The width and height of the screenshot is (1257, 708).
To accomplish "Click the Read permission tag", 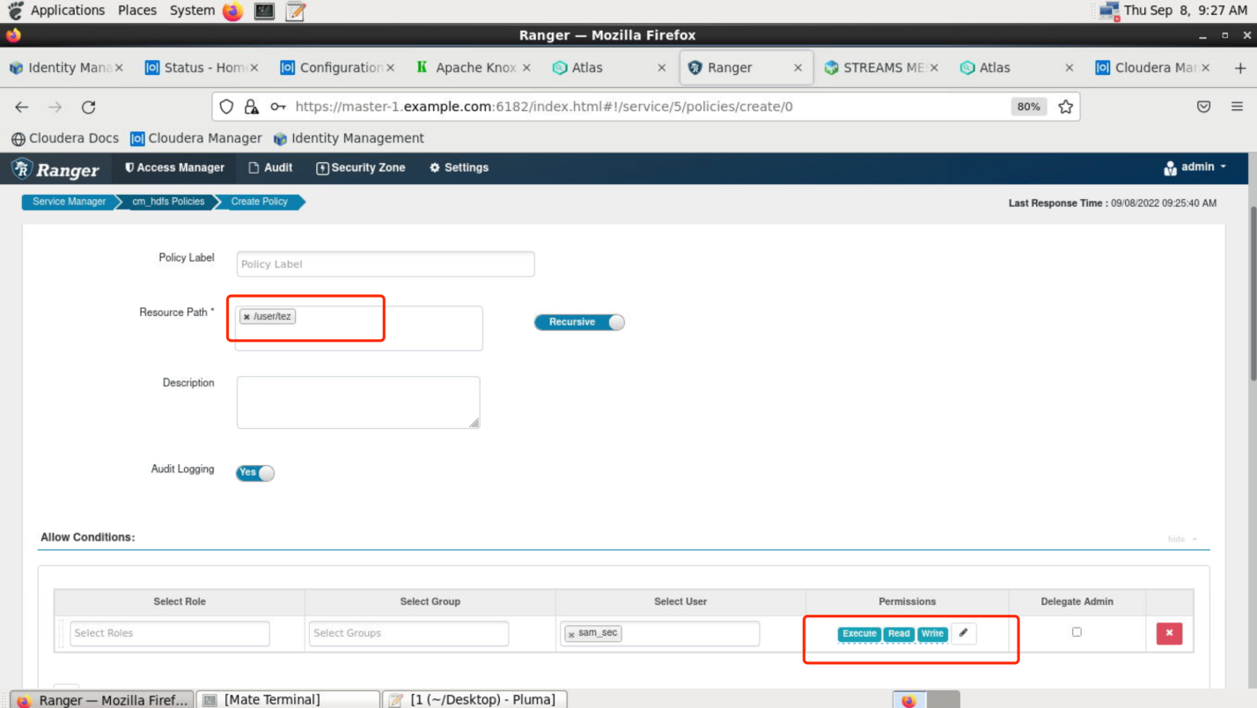I will tap(899, 633).
